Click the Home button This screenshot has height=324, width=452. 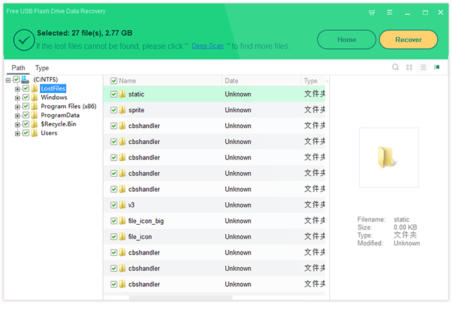pos(347,40)
